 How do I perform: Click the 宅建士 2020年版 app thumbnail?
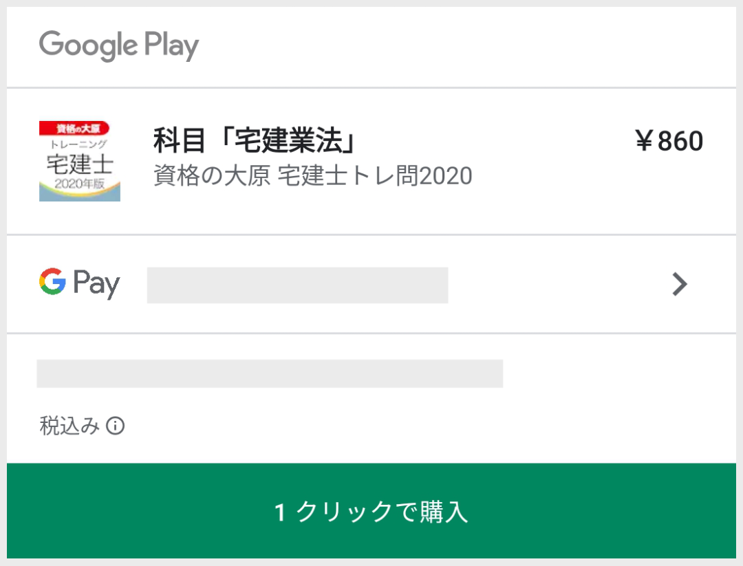(80, 161)
